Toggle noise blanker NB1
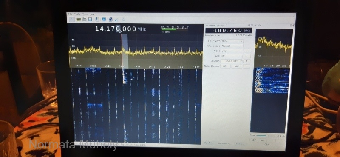The width and height of the screenshot is (340, 157). pyautogui.click(x=225, y=66)
